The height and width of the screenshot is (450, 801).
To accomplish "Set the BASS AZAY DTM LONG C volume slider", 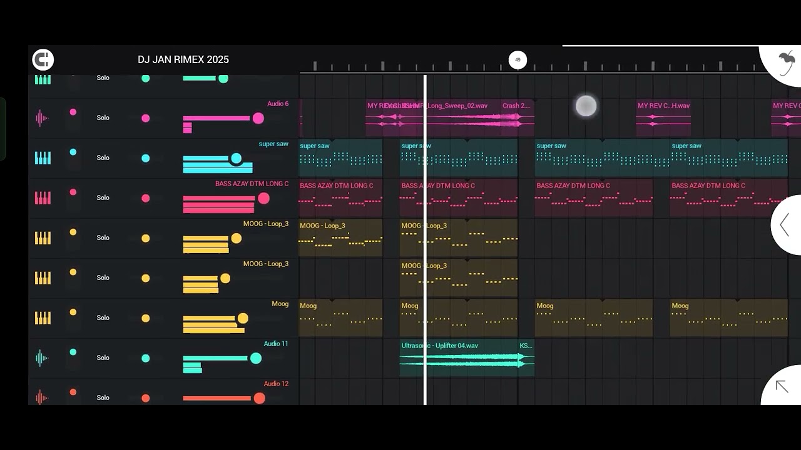I will (x=263, y=198).
